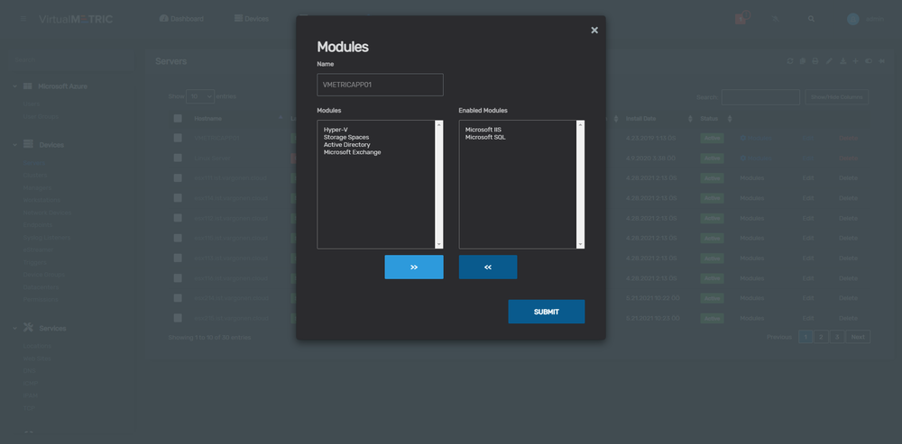Collapse the Services sidebar section chevron

click(x=15, y=328)
